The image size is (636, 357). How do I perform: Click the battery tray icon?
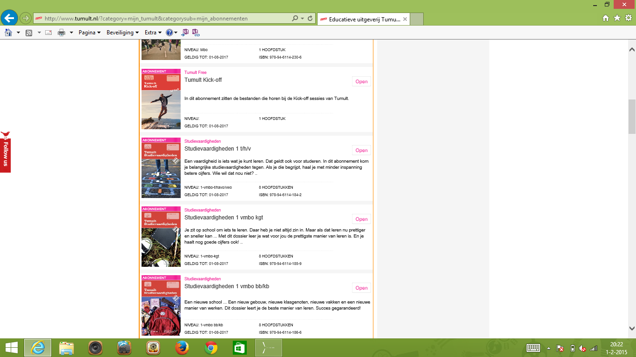(573, 348)
